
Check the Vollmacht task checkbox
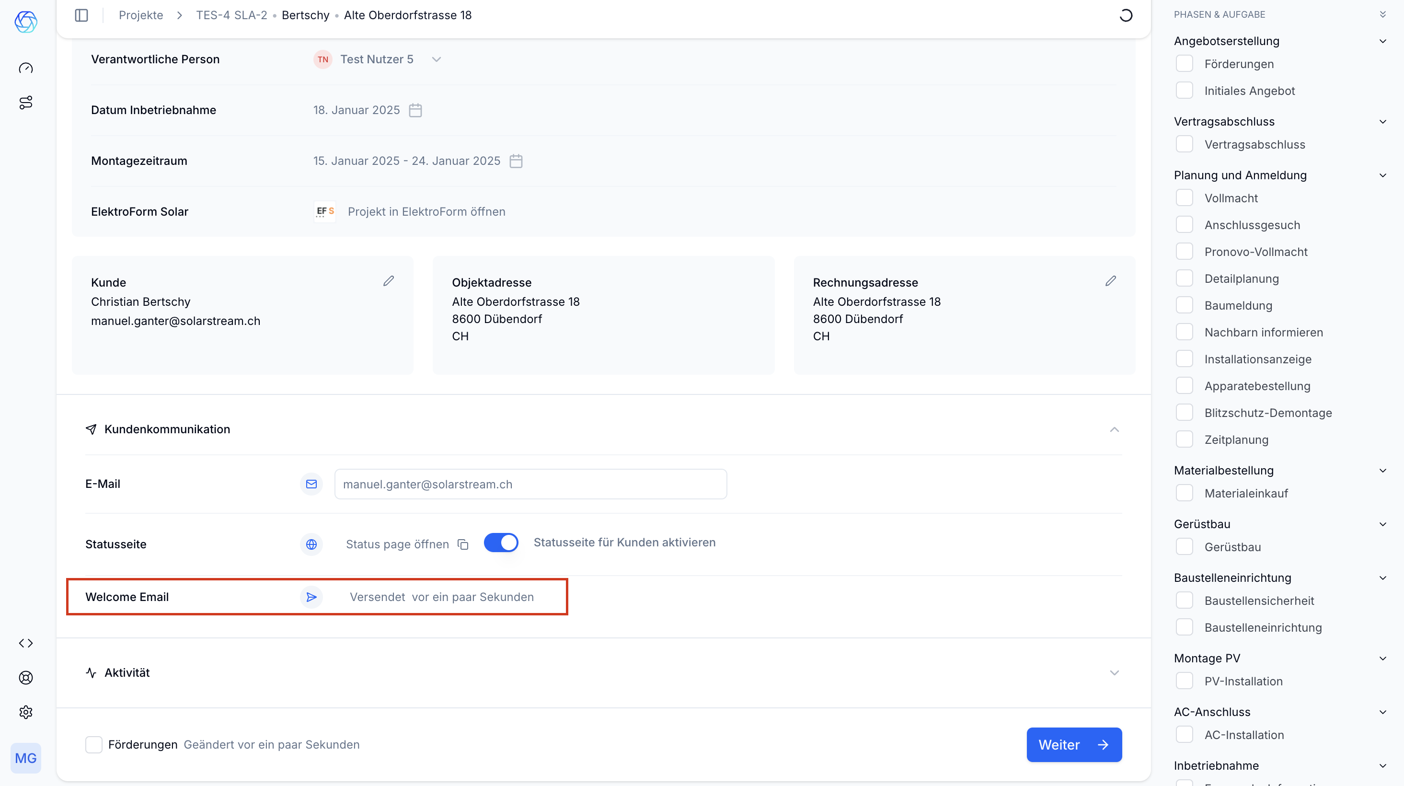pos(1185,198)
